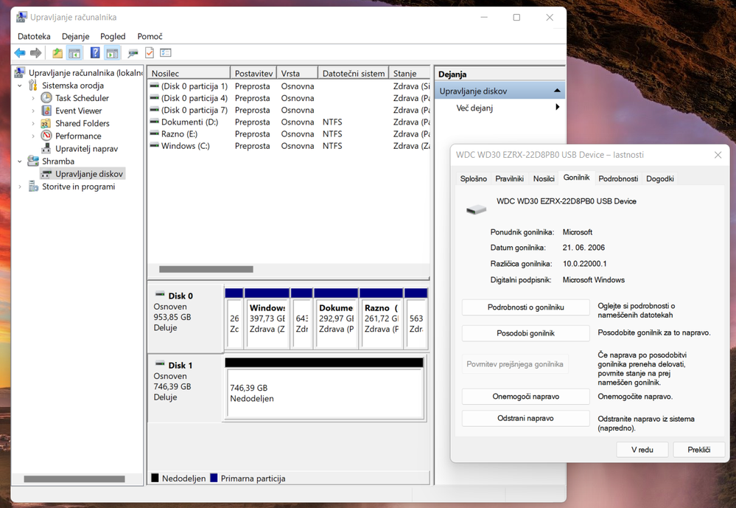
Task: Click the blue Help question mark icon
Action: point(95,53)
